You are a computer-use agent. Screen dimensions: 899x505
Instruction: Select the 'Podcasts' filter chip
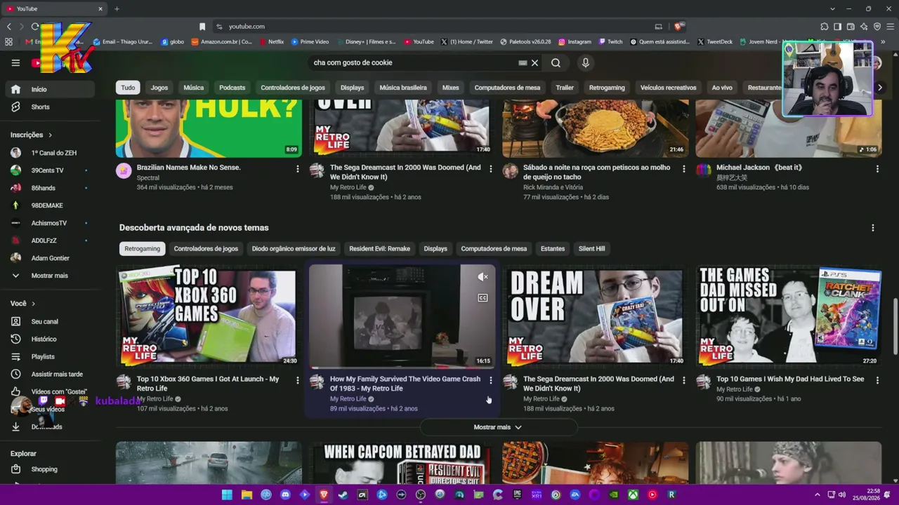[232, 88]
